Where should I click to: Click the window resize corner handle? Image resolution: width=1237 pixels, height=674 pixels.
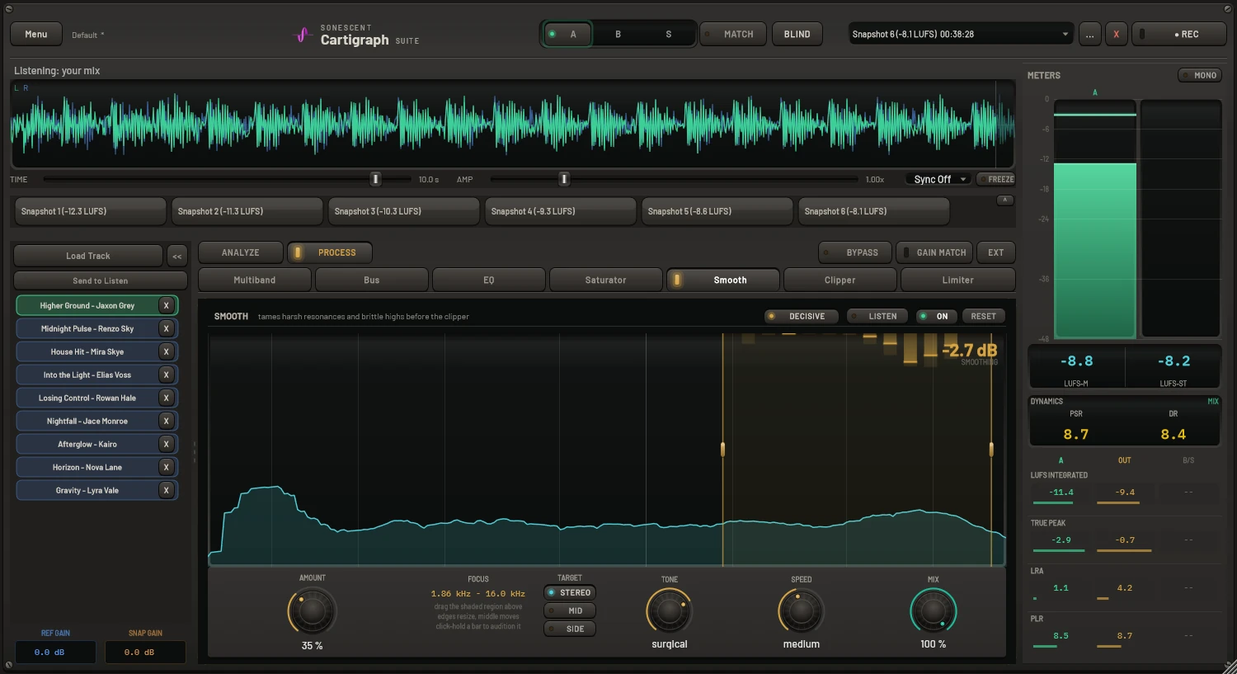(1230, 667)
